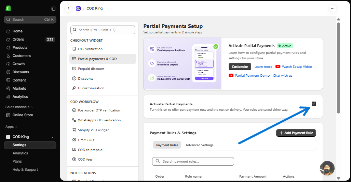Open COD King Settings in sidebar
Viewport: 351px width, 182px height.
(x=30, y=145)
